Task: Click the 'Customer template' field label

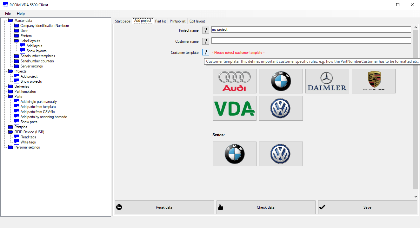Action: point(185,53)
